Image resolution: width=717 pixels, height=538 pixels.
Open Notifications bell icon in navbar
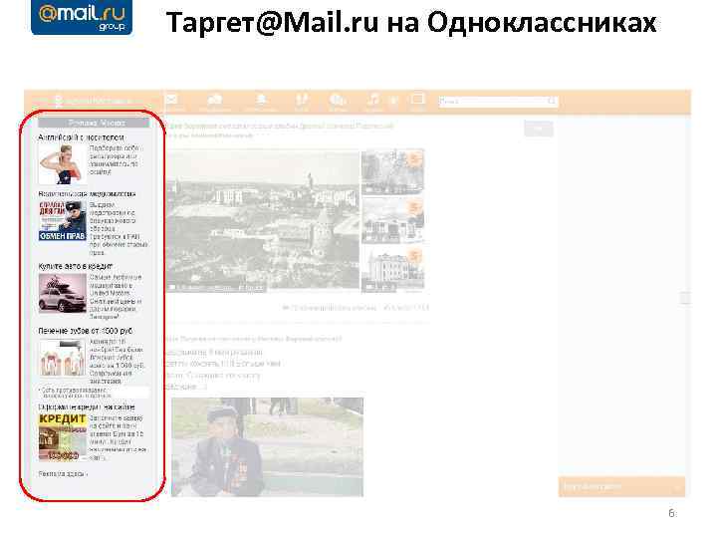click(x=261, y=101)
